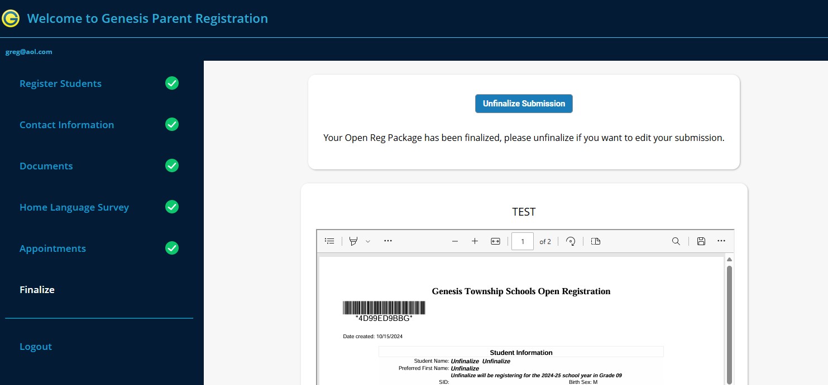Expand the draw tool options arrow
This screenshot has width=828, height=385.
click(368, 241)
